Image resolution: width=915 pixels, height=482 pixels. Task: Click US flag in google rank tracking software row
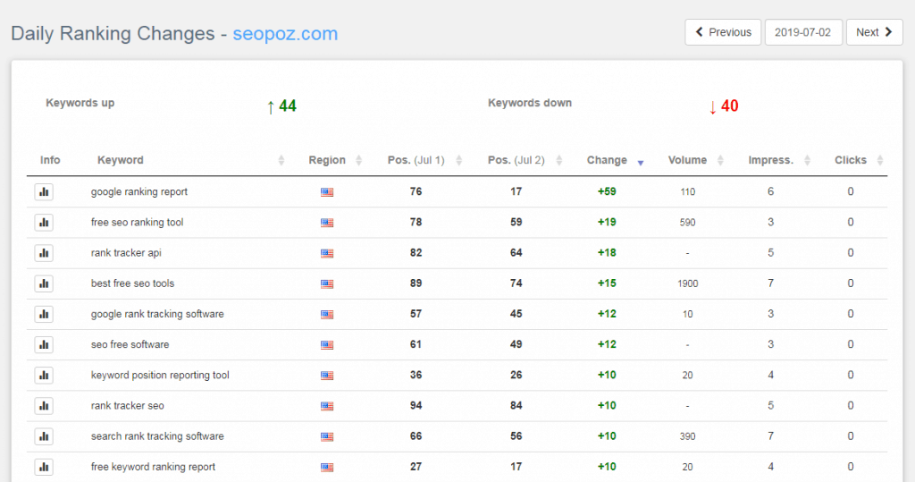click(327, 314)
